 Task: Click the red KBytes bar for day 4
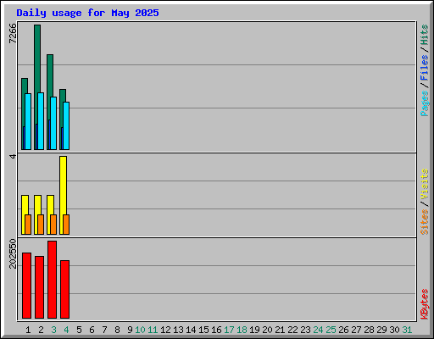pyautogui.click(x=64, y=289)
